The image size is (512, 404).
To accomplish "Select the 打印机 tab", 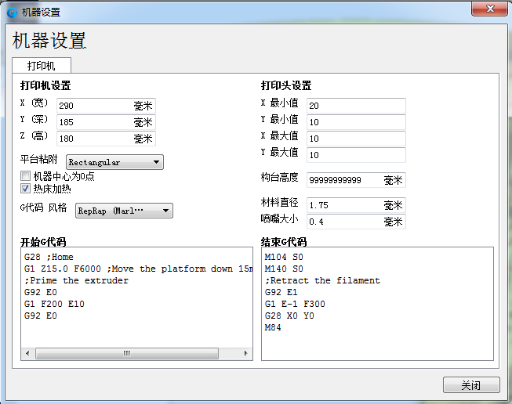I will click(41, 66).
